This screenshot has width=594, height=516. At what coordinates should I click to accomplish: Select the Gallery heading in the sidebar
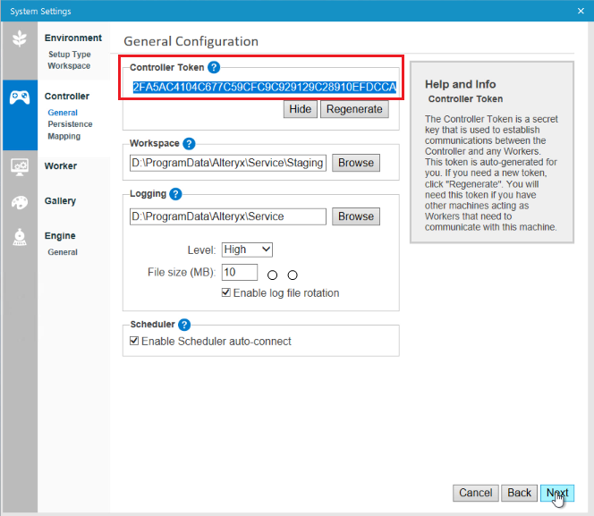(60, 200)
